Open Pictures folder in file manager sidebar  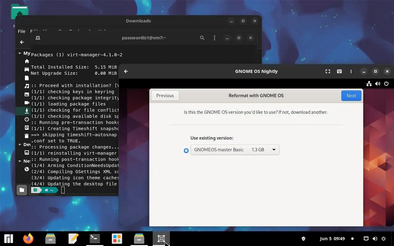[27, 94]
